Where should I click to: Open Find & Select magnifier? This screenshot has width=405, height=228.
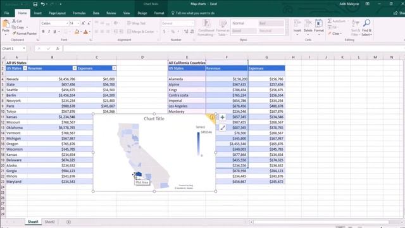tap(366, 28)
